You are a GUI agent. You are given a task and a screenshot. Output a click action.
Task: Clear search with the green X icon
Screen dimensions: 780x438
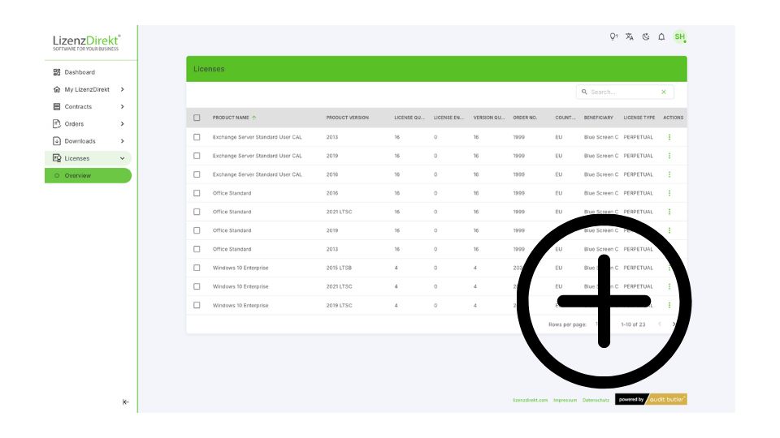tap(664, 92)
